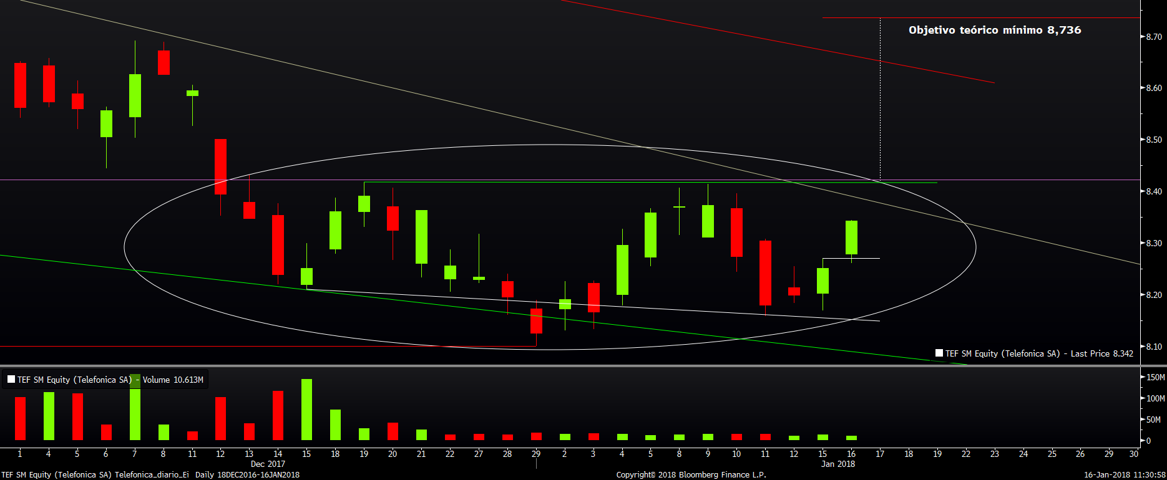Click the 'Telefonica_diario_Ei' chart name in the footer
The height and width of the screenshot is (480, 1167).
[x=152, y=475]
